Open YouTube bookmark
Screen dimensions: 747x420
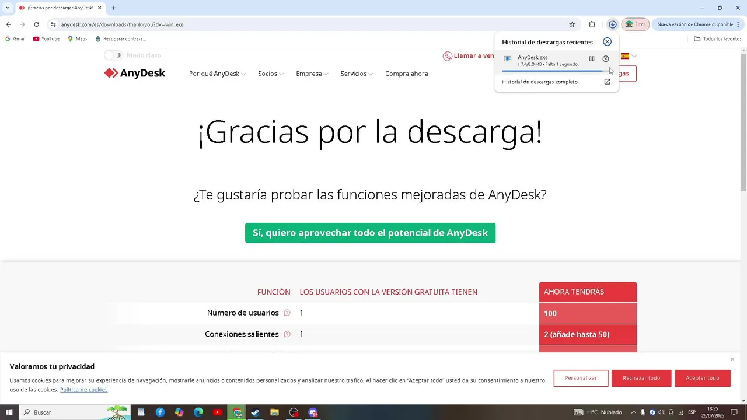[x=46, y=39]
